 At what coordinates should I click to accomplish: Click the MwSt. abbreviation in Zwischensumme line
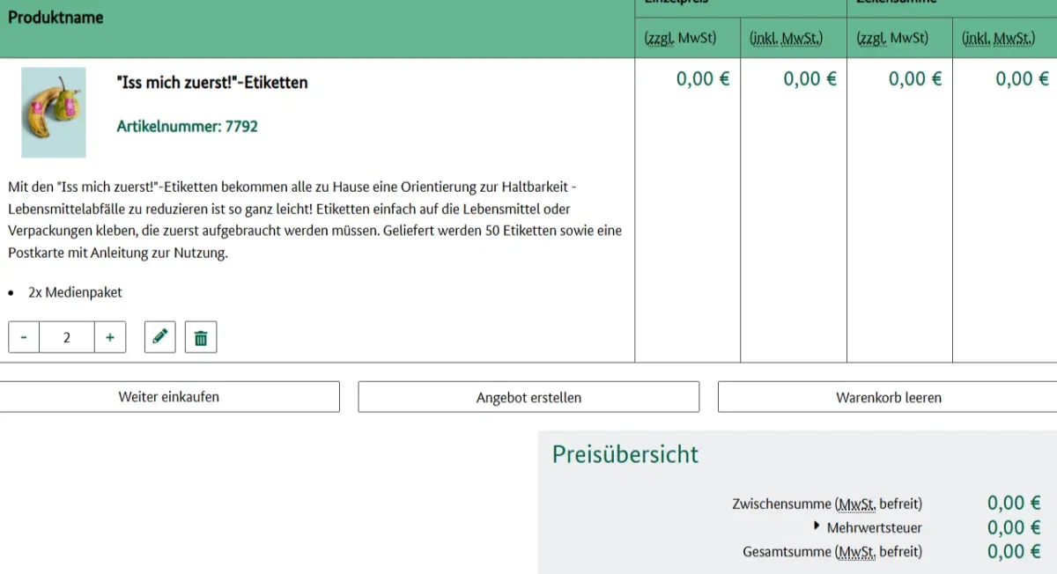click(857, 504)
